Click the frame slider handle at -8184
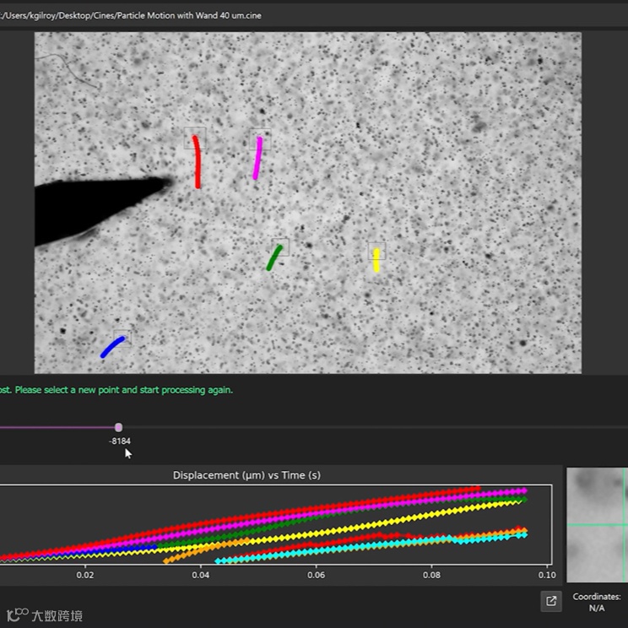Screen dimensions: 628x628 (x=118, y=427)
